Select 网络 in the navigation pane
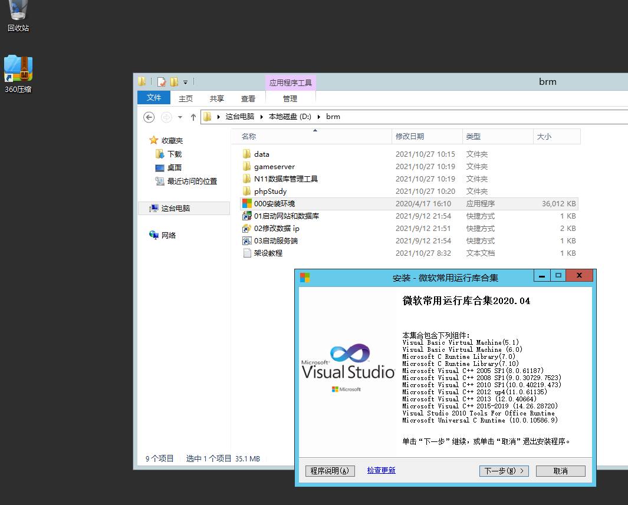 click(x=168, y=235)
